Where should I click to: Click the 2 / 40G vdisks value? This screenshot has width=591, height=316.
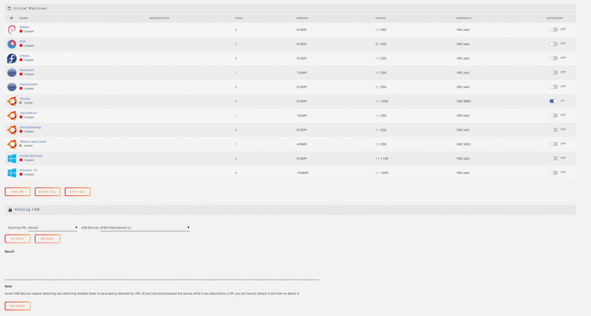click(x=381, y=44)
